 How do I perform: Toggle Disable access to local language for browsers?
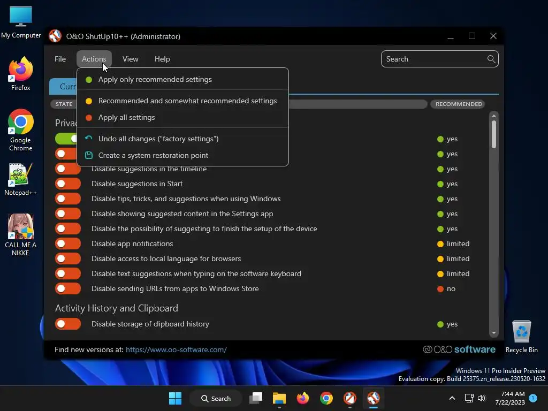(x=68, y=258)
